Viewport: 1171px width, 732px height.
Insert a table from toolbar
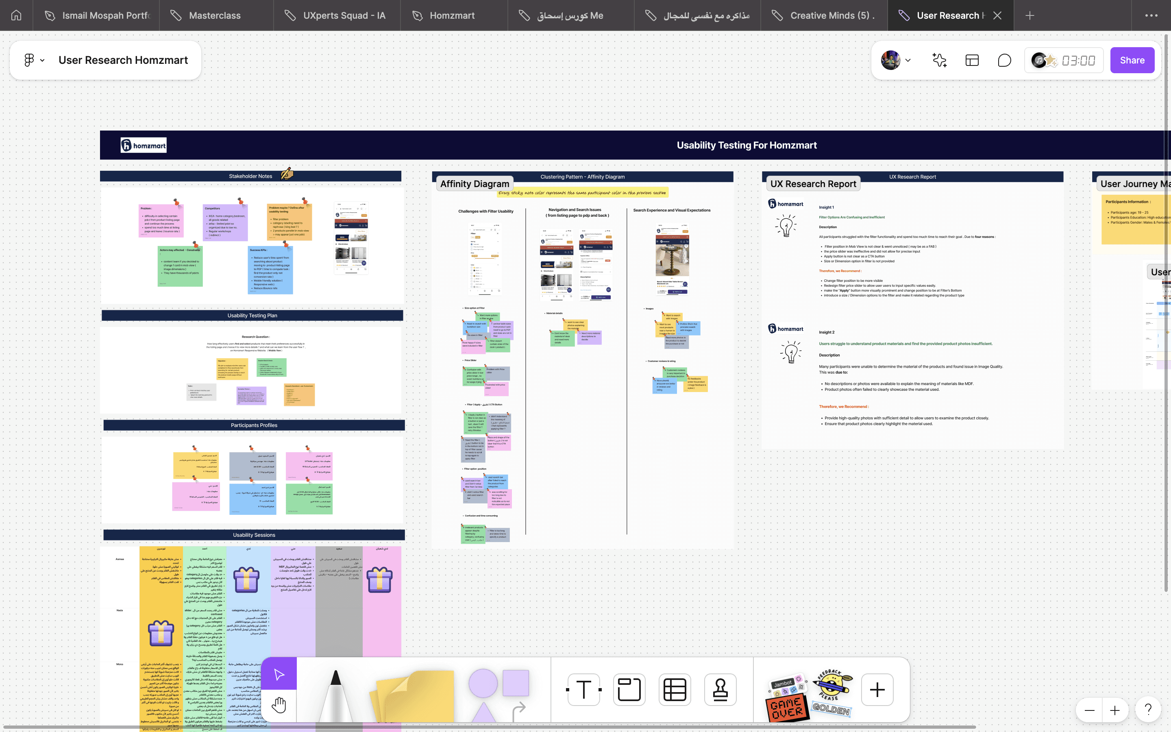(675, 689)
